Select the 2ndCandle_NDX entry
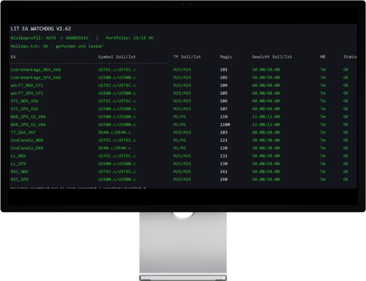Screen dimensions: 366x281 pos(27,140)
